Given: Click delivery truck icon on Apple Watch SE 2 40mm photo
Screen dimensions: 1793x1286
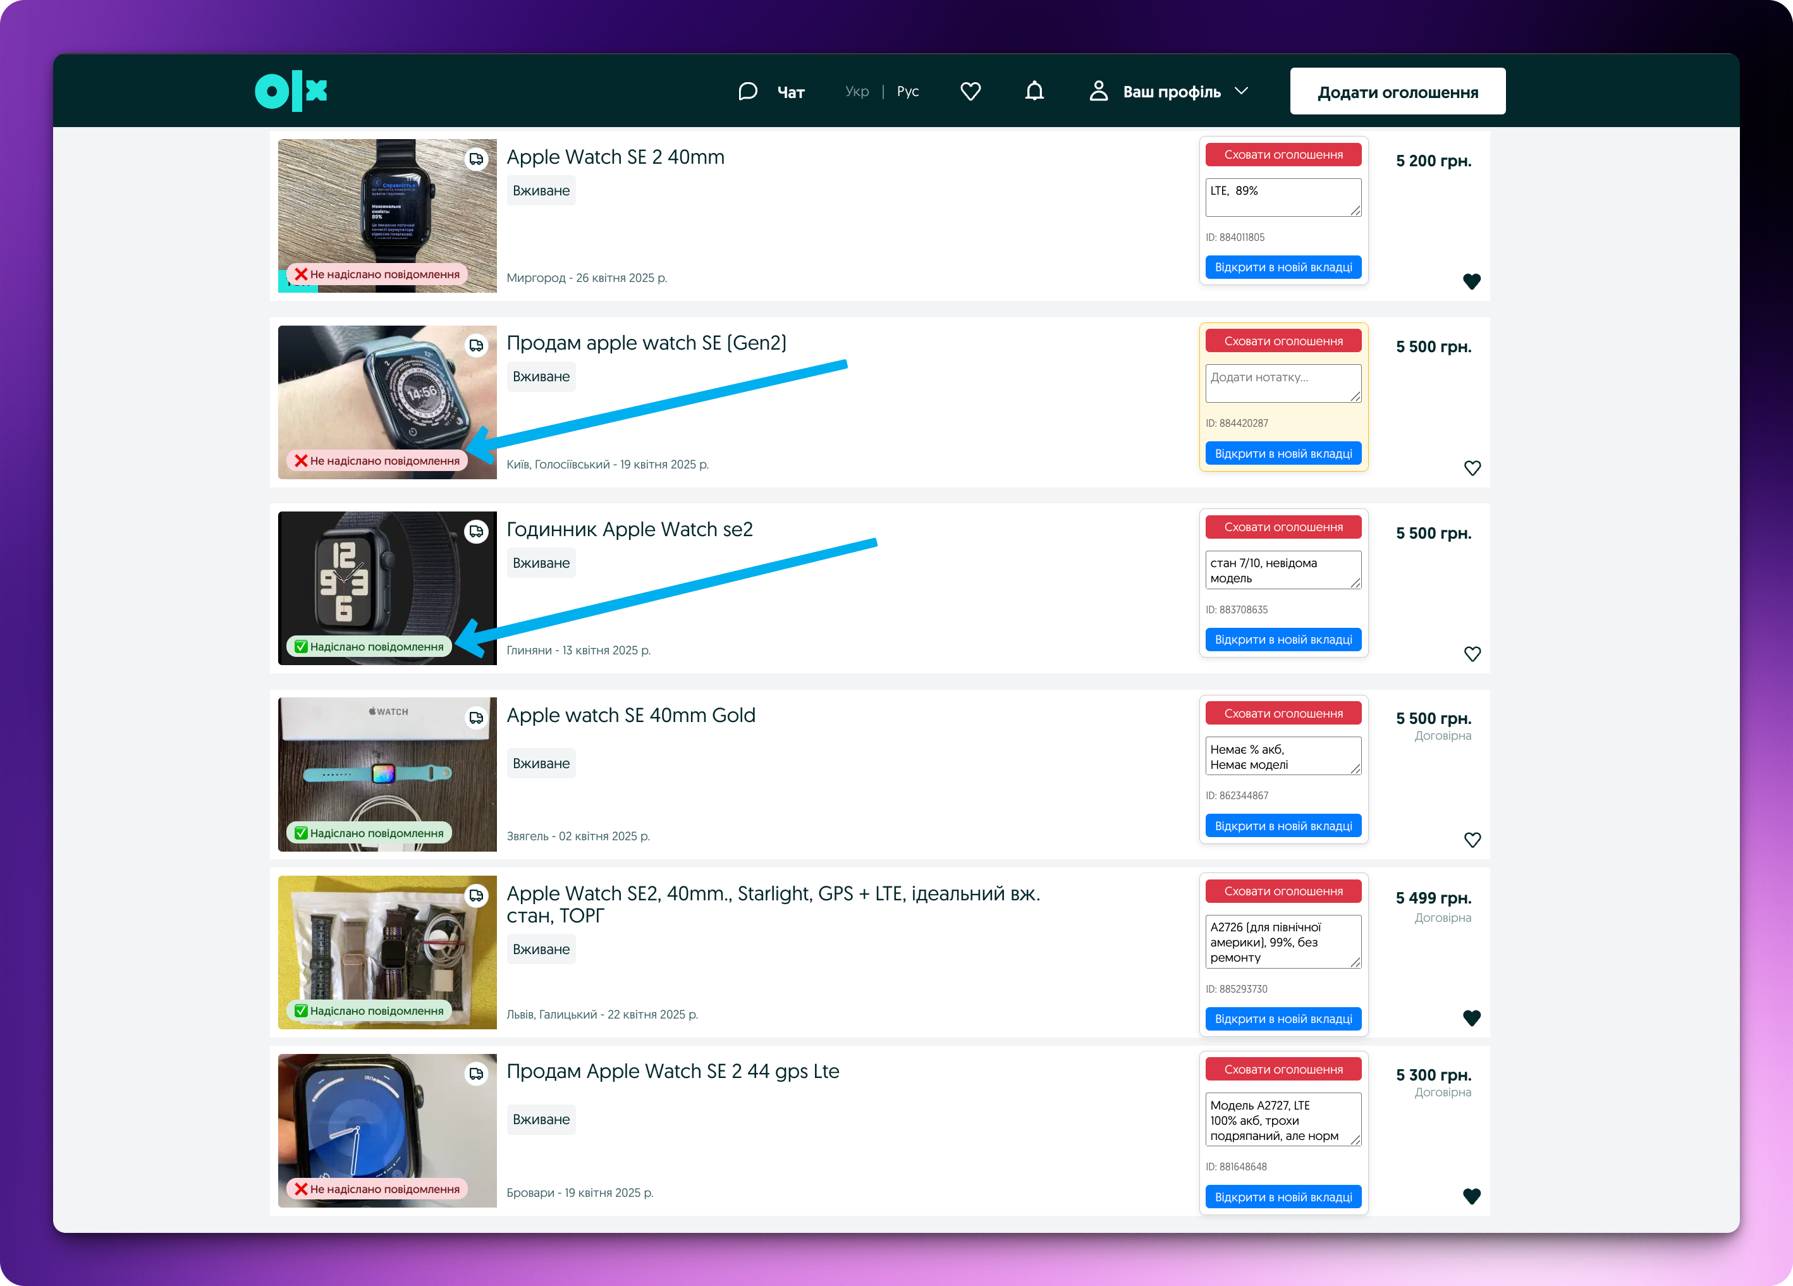Looking at the screenshot, I should click(476, 159).
